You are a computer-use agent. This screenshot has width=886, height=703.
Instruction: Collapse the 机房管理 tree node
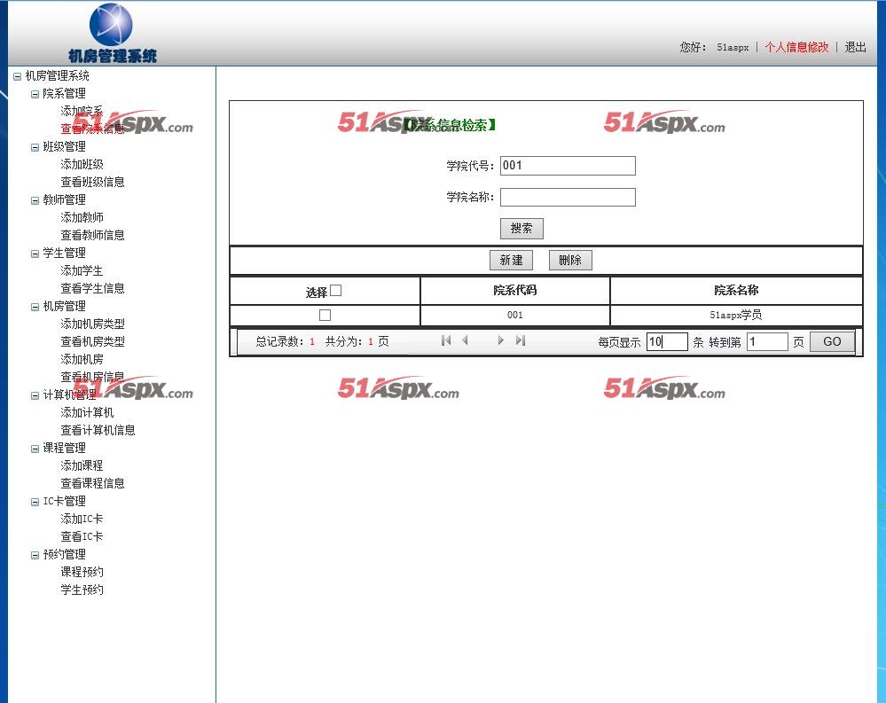coord(35,307)
